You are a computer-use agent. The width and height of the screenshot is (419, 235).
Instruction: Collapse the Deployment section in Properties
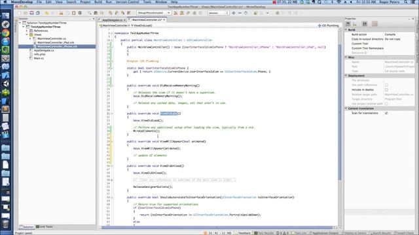click(x=346, y=76)
